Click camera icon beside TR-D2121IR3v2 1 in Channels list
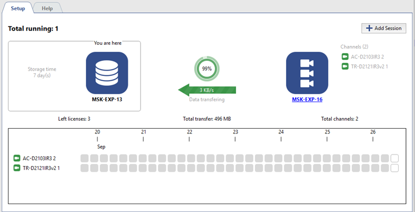Screen dimensions: 415x212 (345, 66)
